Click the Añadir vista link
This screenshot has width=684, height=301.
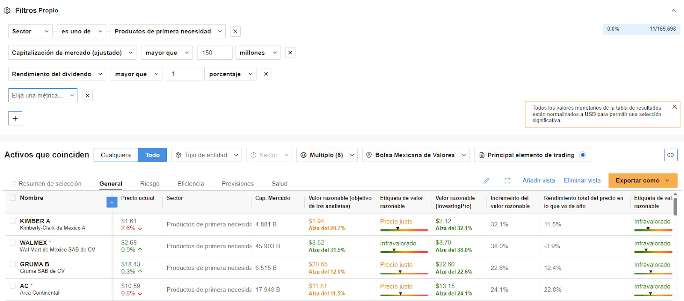(539, 181)
